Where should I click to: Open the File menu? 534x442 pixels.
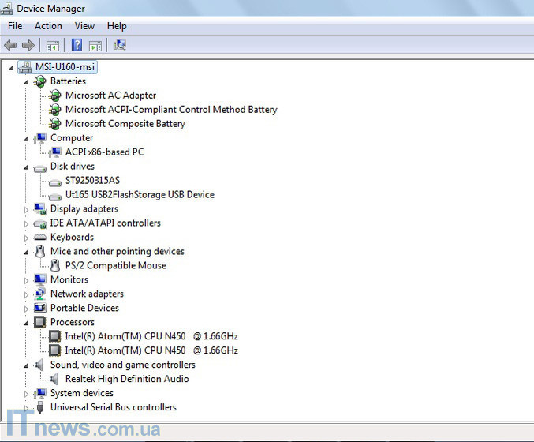[15, 26]
